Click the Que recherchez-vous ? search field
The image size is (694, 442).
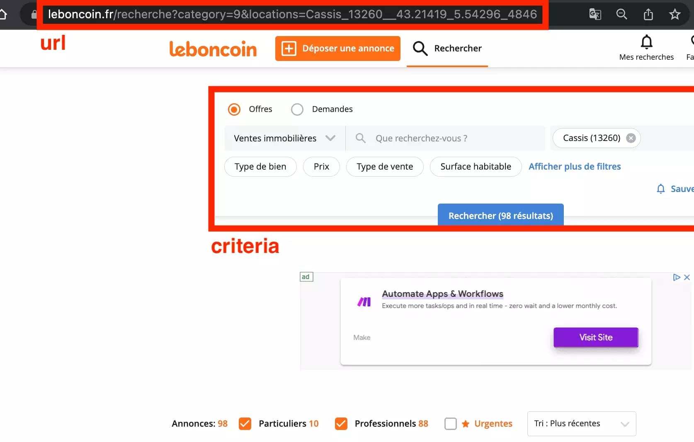click(x=445, y=138)
